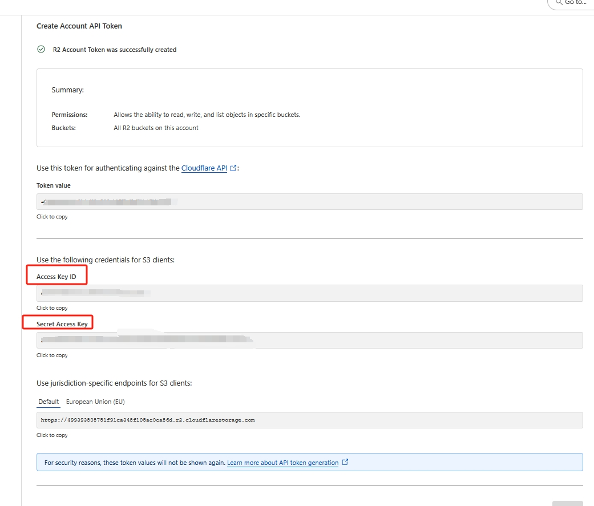This screenshot has width=594, height=506.
Task: Click the Go to... search box
Action: pyautogui.click(x=576, y=3)
